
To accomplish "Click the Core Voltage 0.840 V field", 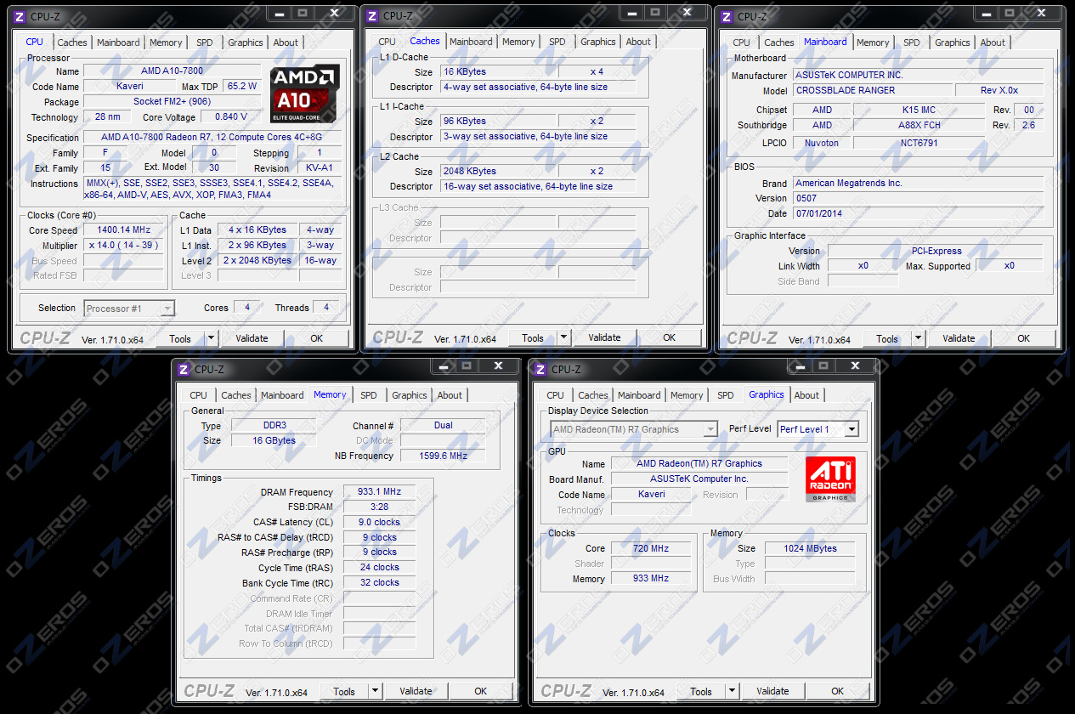I will (x=231, y=117).
